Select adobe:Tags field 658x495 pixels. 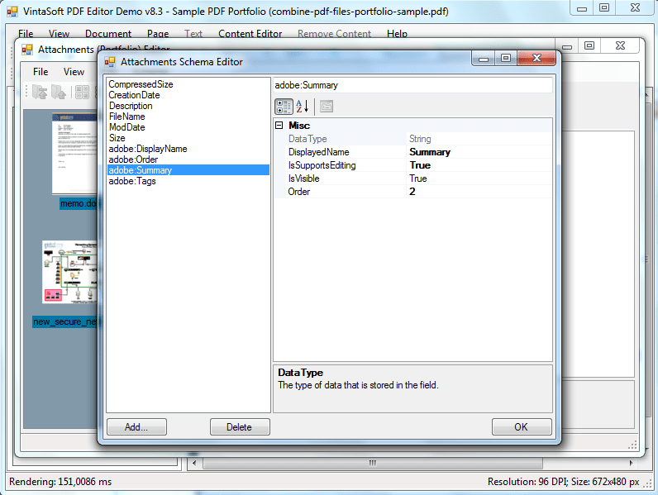pyautogui.click(x=188, y=181)
